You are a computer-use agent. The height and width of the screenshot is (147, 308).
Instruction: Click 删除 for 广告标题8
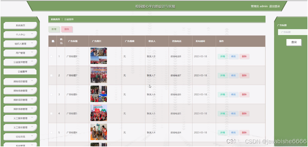click(244, 56)
